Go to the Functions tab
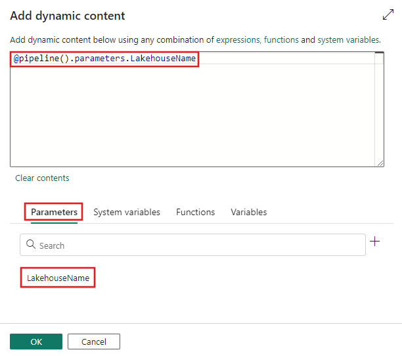 195,212
